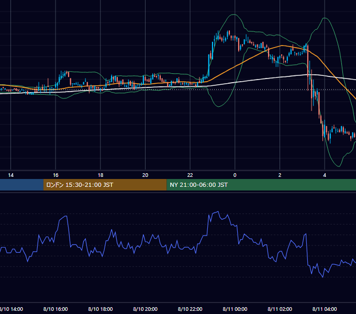Click the hour label 14 on upper axis

(x=10, y=175)
